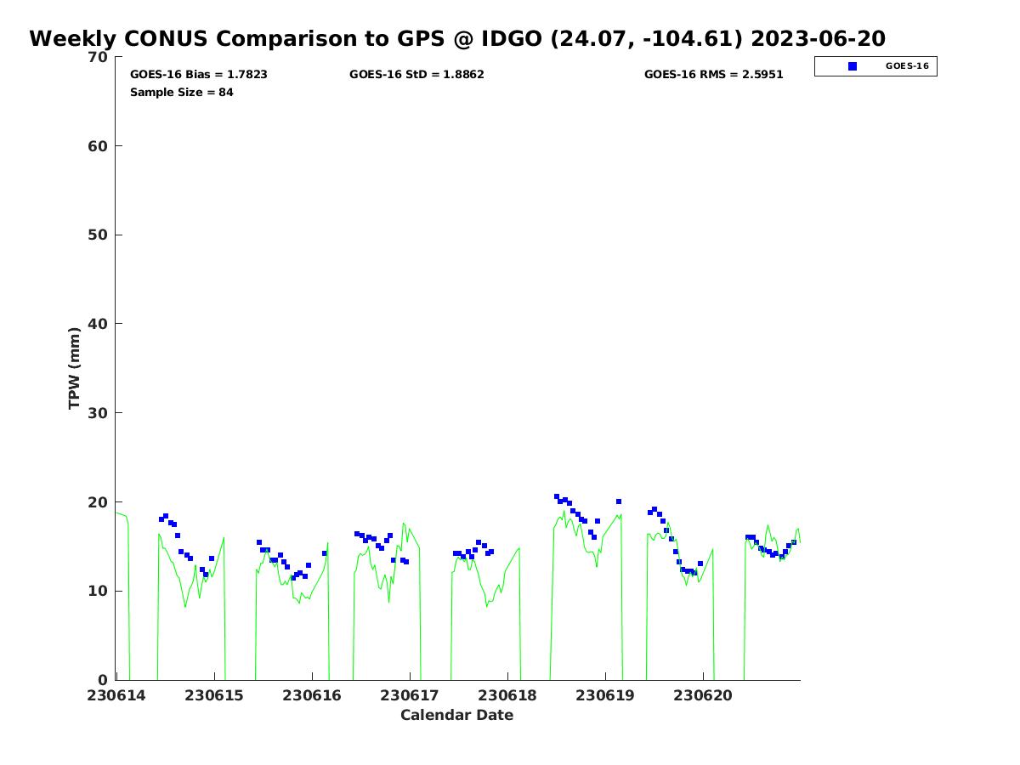Click the chart title text
The image size is (1020, 765).
click(457, 39)
